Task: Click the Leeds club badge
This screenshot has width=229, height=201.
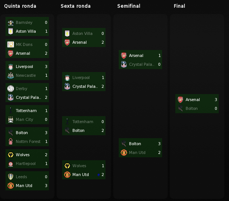Action: 11,177
